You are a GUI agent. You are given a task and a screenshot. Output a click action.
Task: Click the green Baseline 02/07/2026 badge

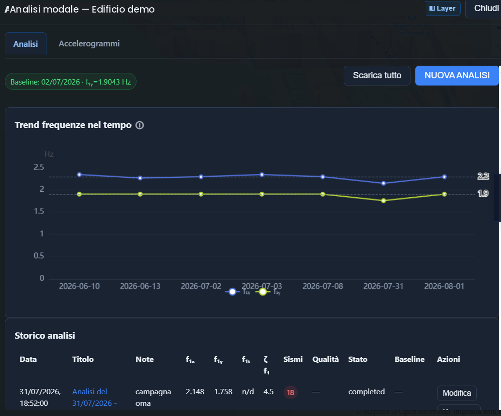(71, 82)
